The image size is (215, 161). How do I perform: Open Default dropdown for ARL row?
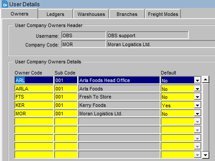pos(197,81)
